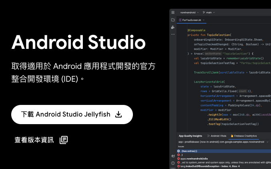The image size is (271, 169).
Task: Click the '.fillMaxWidth()' code line
Action: tap(219, 119)
